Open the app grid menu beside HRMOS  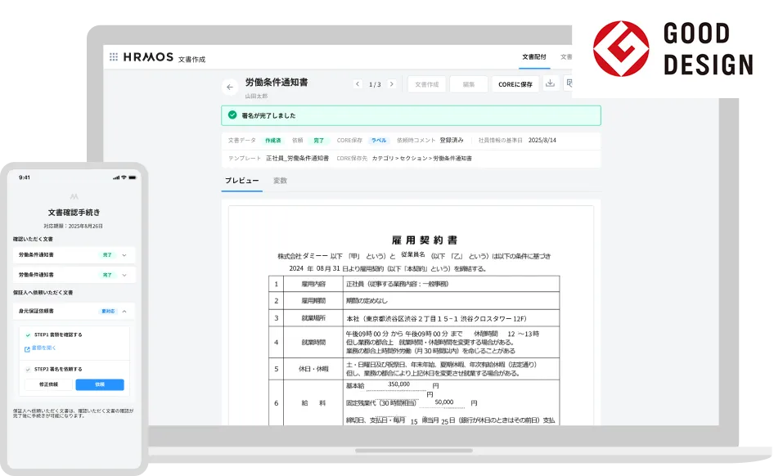coord(114,57)
